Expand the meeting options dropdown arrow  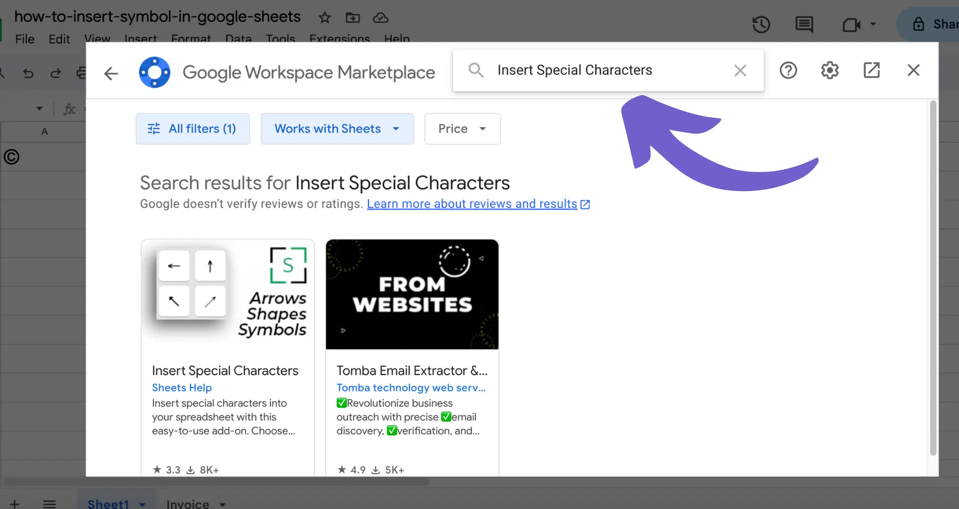[x=873, y=24]
